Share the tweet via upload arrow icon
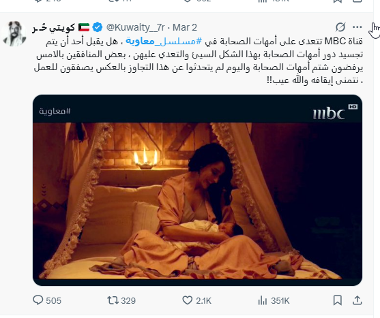This screenshot has height=318, width=380. point(357,300)
